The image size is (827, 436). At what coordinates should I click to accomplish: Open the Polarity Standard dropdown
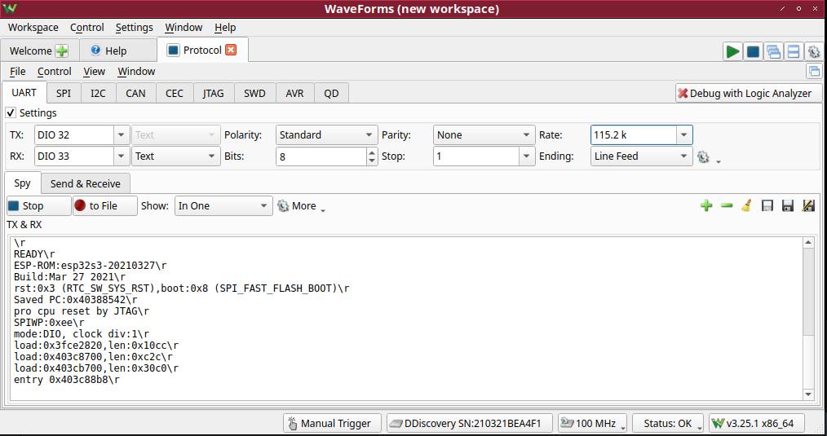(326, 135)
